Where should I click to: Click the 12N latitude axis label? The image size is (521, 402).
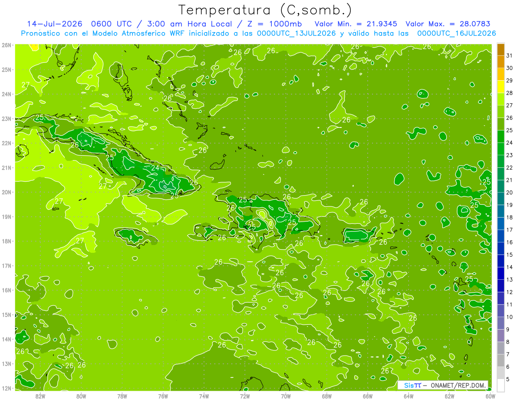click(6, 388)
